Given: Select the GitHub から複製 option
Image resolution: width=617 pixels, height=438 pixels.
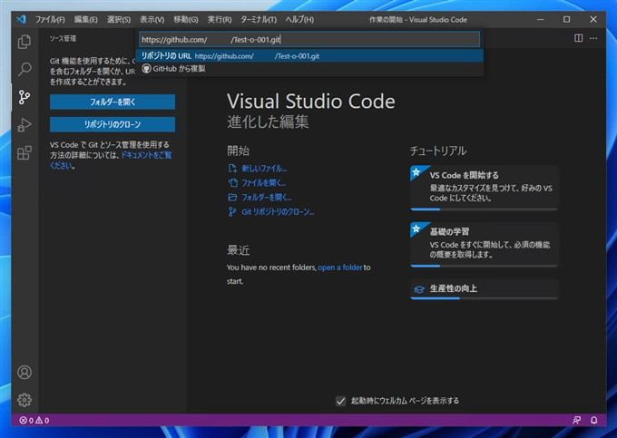Looking at the screenshot, I should coord(309,69).
